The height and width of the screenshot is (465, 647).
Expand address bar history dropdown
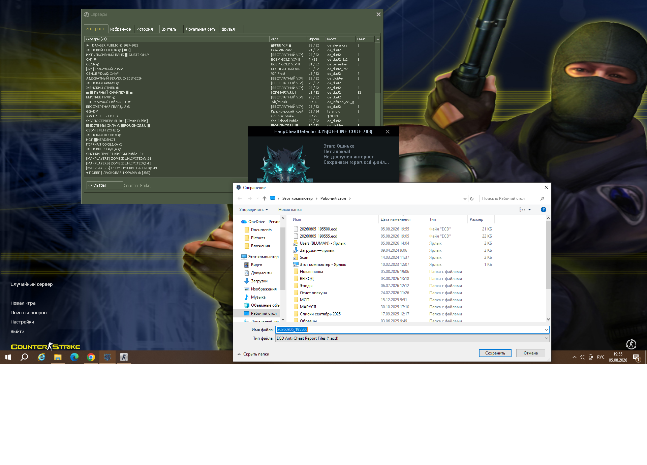tap(465, 198)
